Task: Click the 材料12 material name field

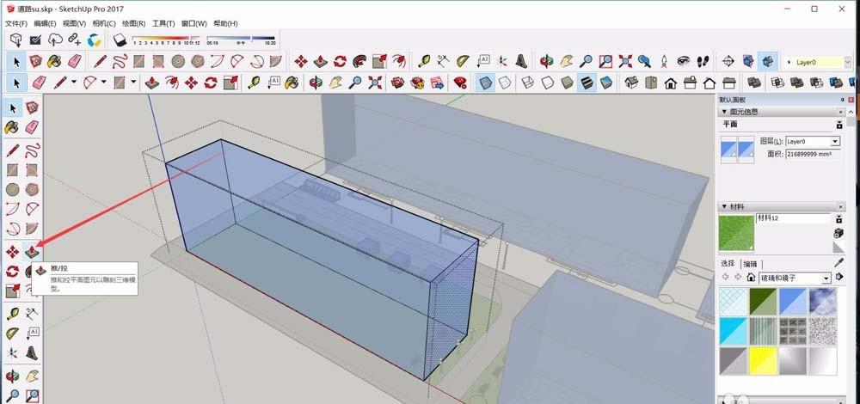Action: click(794, 218)
